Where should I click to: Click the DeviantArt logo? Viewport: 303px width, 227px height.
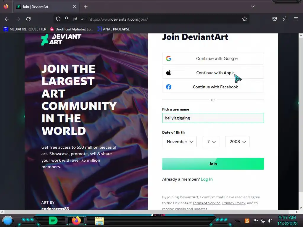(61, 40)
